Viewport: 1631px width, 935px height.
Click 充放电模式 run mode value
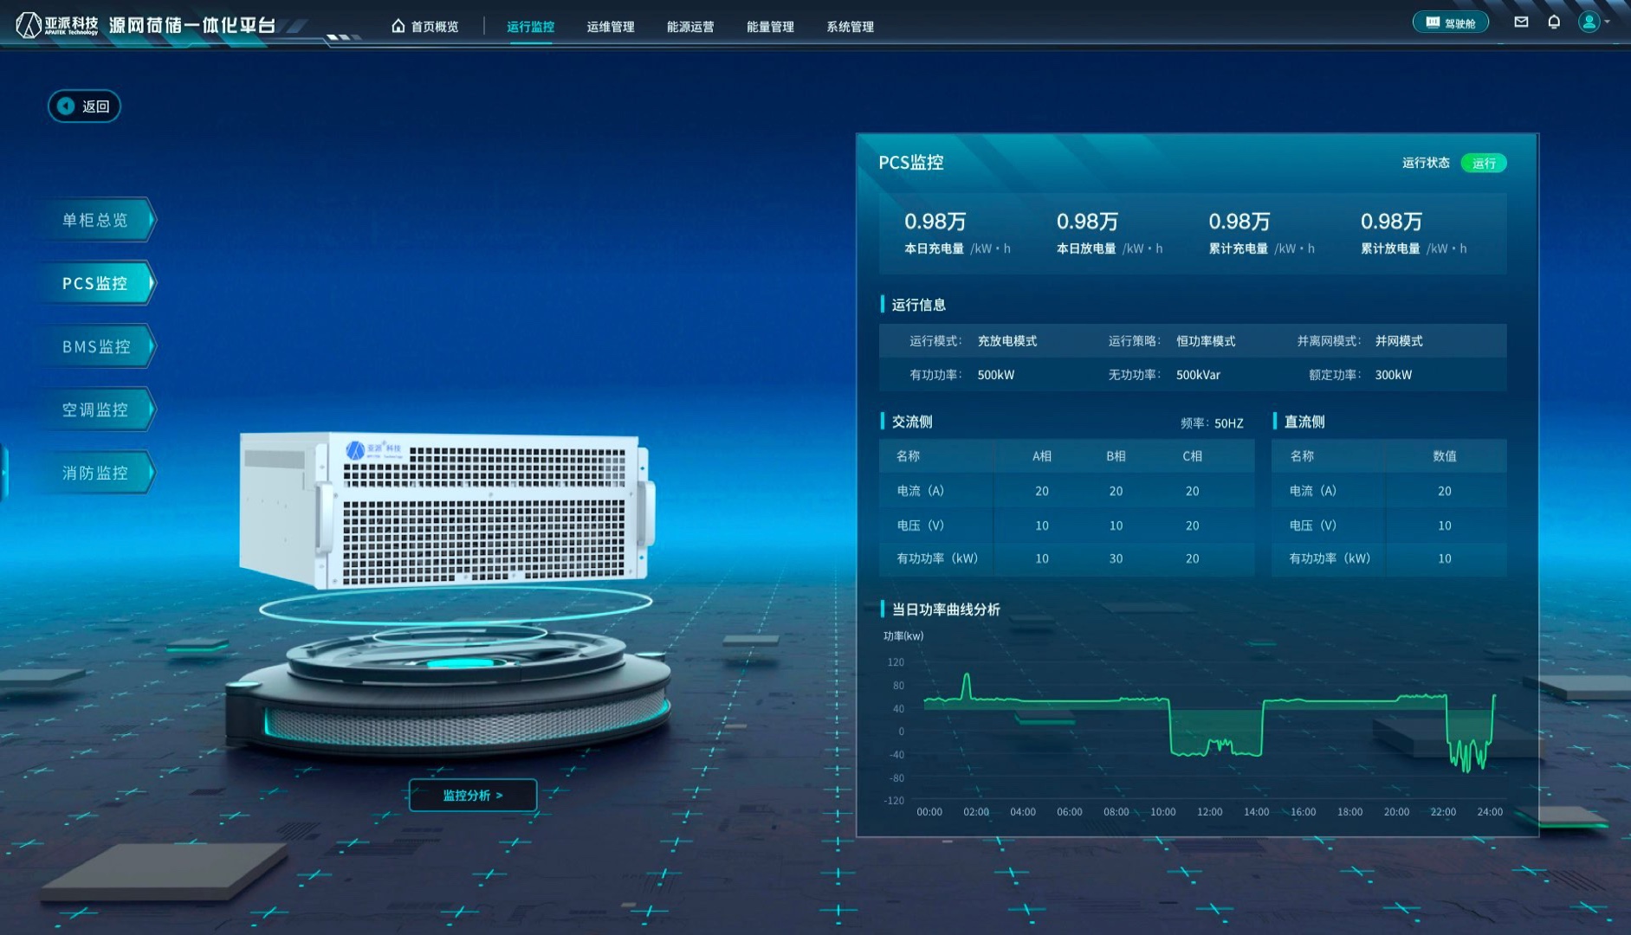(x=1007, y=341)
